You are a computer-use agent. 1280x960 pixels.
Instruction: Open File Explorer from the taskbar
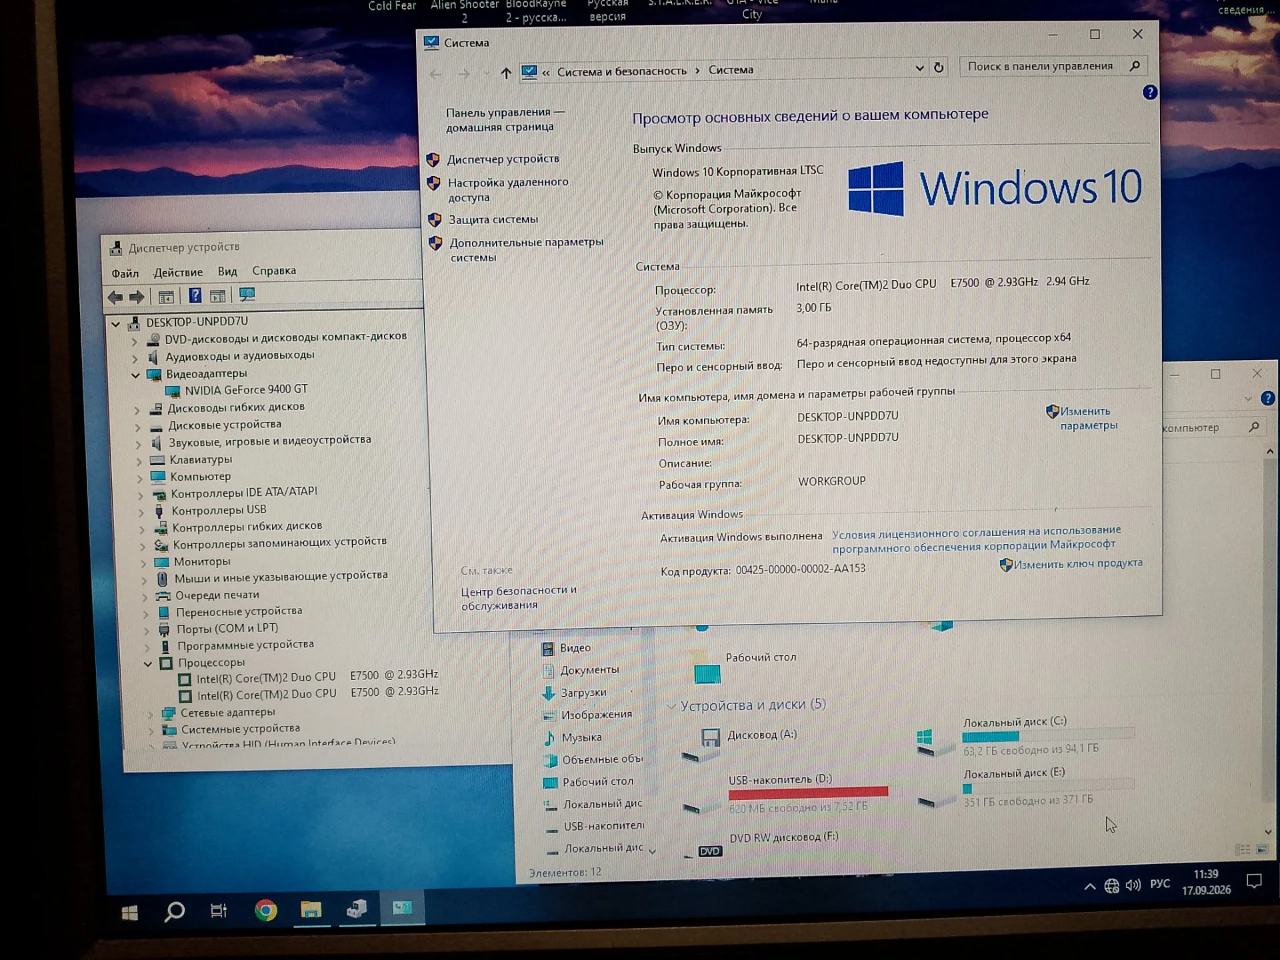coord(311,909)
